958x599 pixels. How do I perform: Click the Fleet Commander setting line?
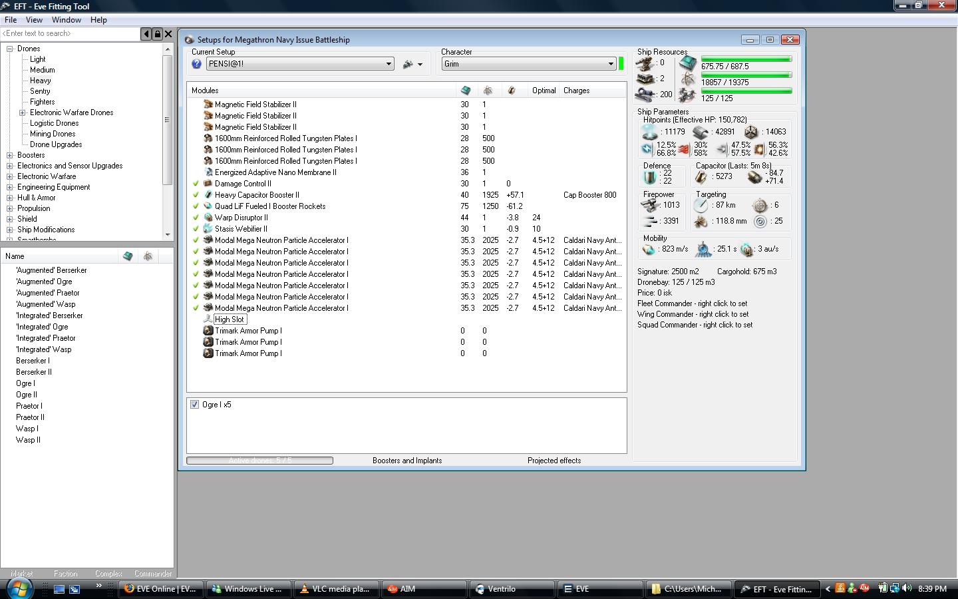[692, 303]
